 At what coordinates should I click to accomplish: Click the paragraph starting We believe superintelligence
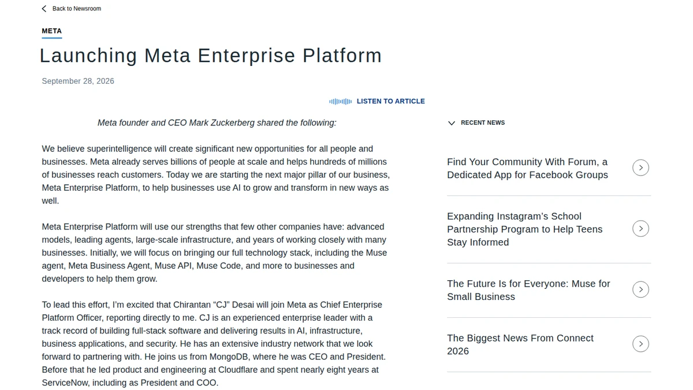coord(215,174)
